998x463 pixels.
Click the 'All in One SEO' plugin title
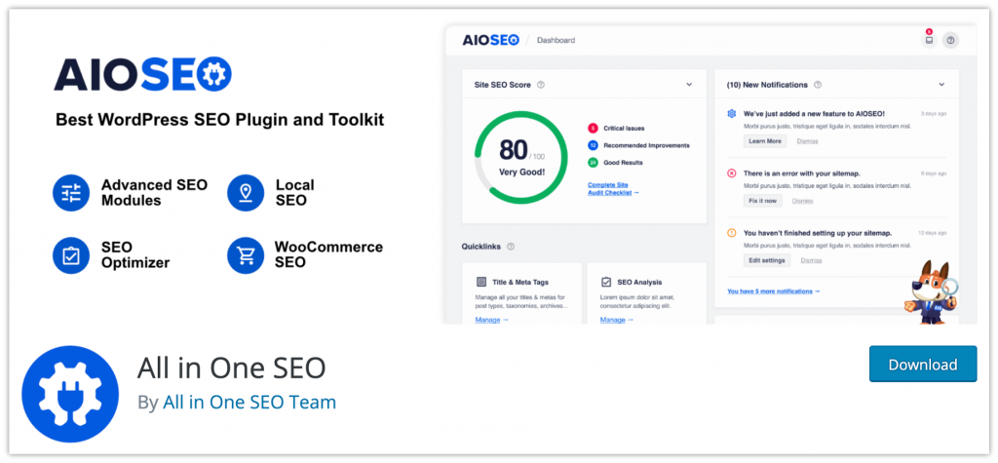coord(231,367)
